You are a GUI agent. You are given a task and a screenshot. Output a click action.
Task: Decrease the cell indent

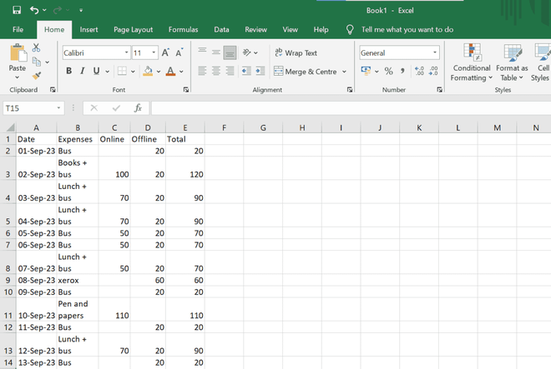coord(246,71)
